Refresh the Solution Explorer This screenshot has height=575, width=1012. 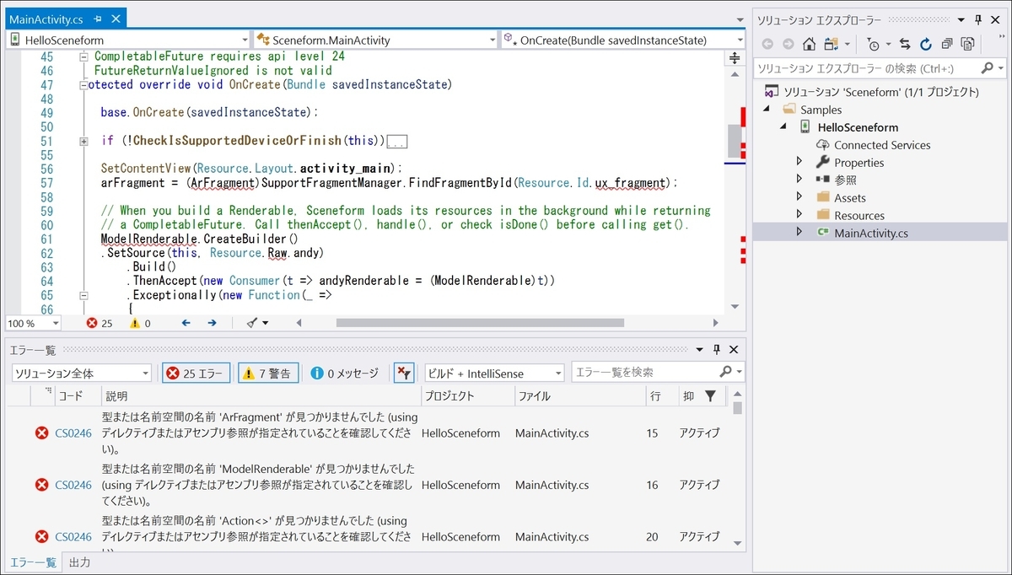click(926, 44)
